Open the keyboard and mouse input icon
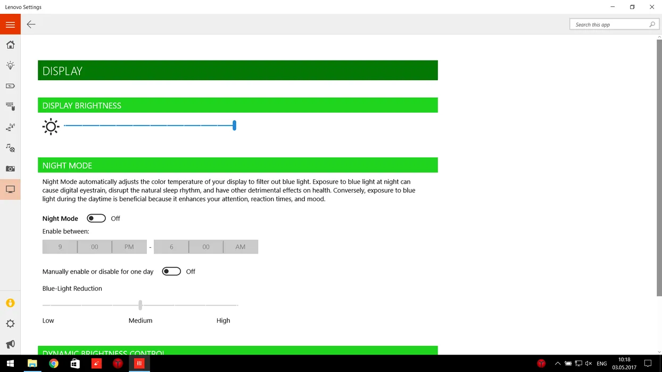662x372 pixels. click(x=10, y=107)
